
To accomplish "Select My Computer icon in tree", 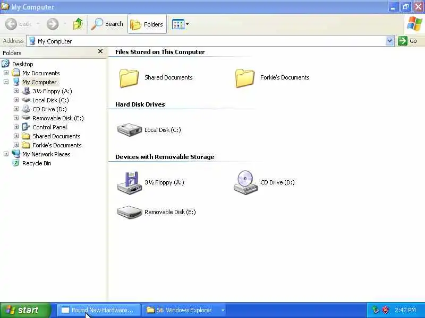I will [16, 82].
